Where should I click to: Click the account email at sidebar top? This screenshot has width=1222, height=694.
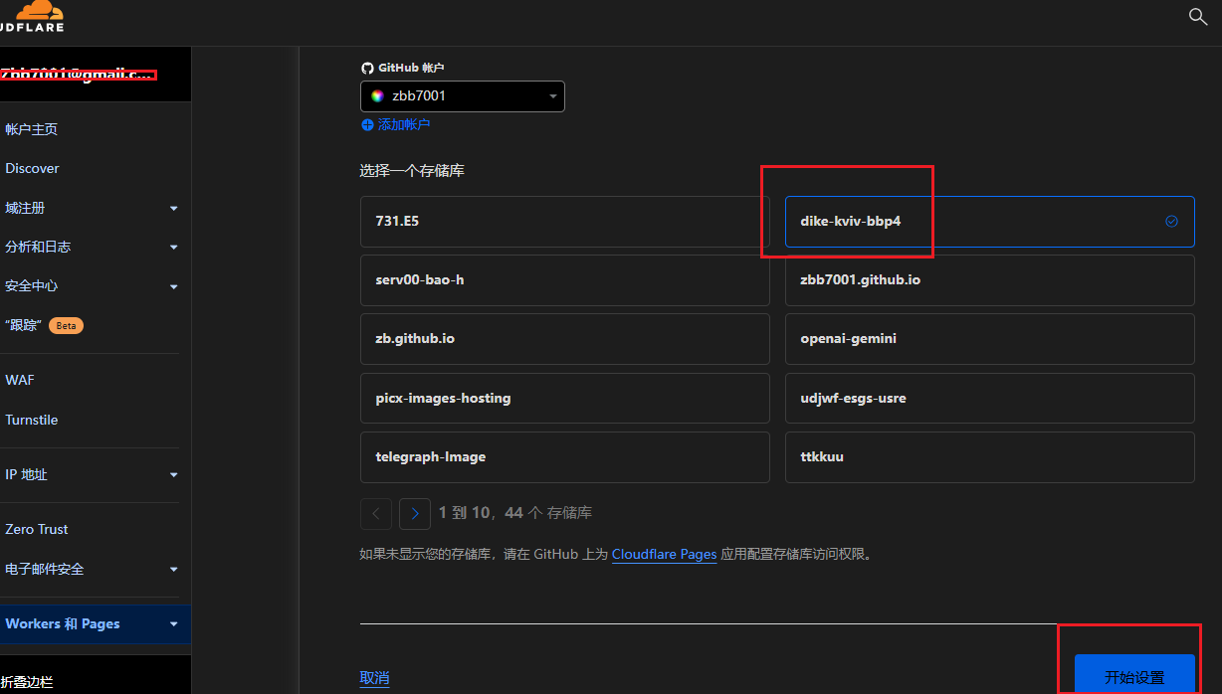[78, 74]
